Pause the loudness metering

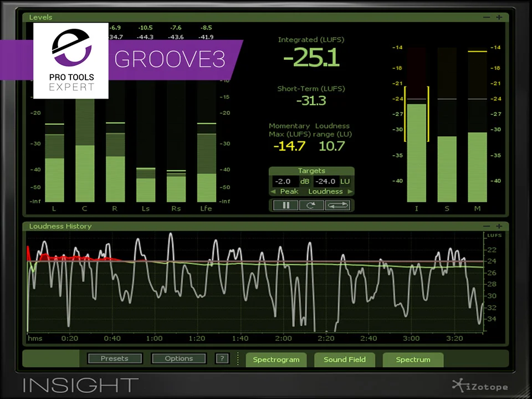pos(286,205)
